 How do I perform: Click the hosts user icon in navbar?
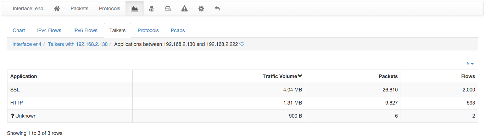pyautogui.click(x=152, y=8)
